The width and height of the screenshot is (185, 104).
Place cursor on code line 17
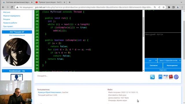coord(63,12)
